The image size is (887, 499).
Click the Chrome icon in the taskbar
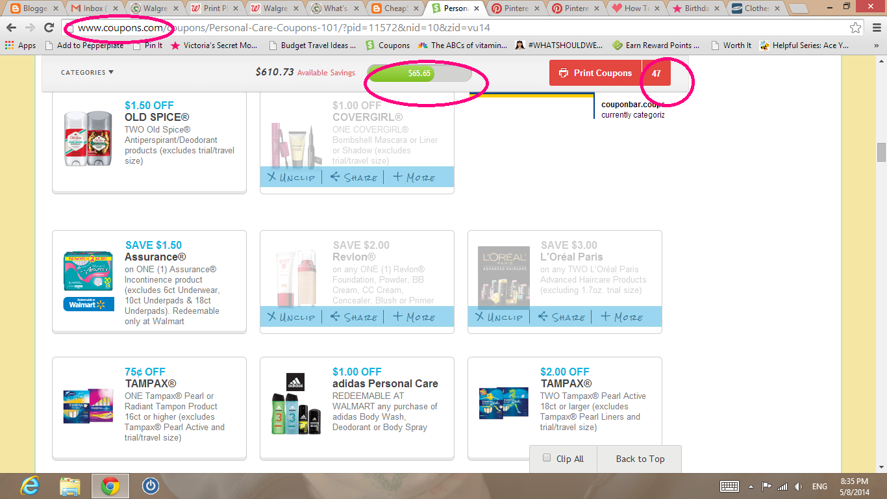click(x=110, y=486)
